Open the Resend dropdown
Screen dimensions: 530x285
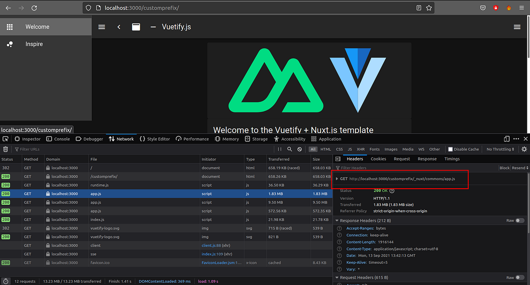click(x=519, y=168)
